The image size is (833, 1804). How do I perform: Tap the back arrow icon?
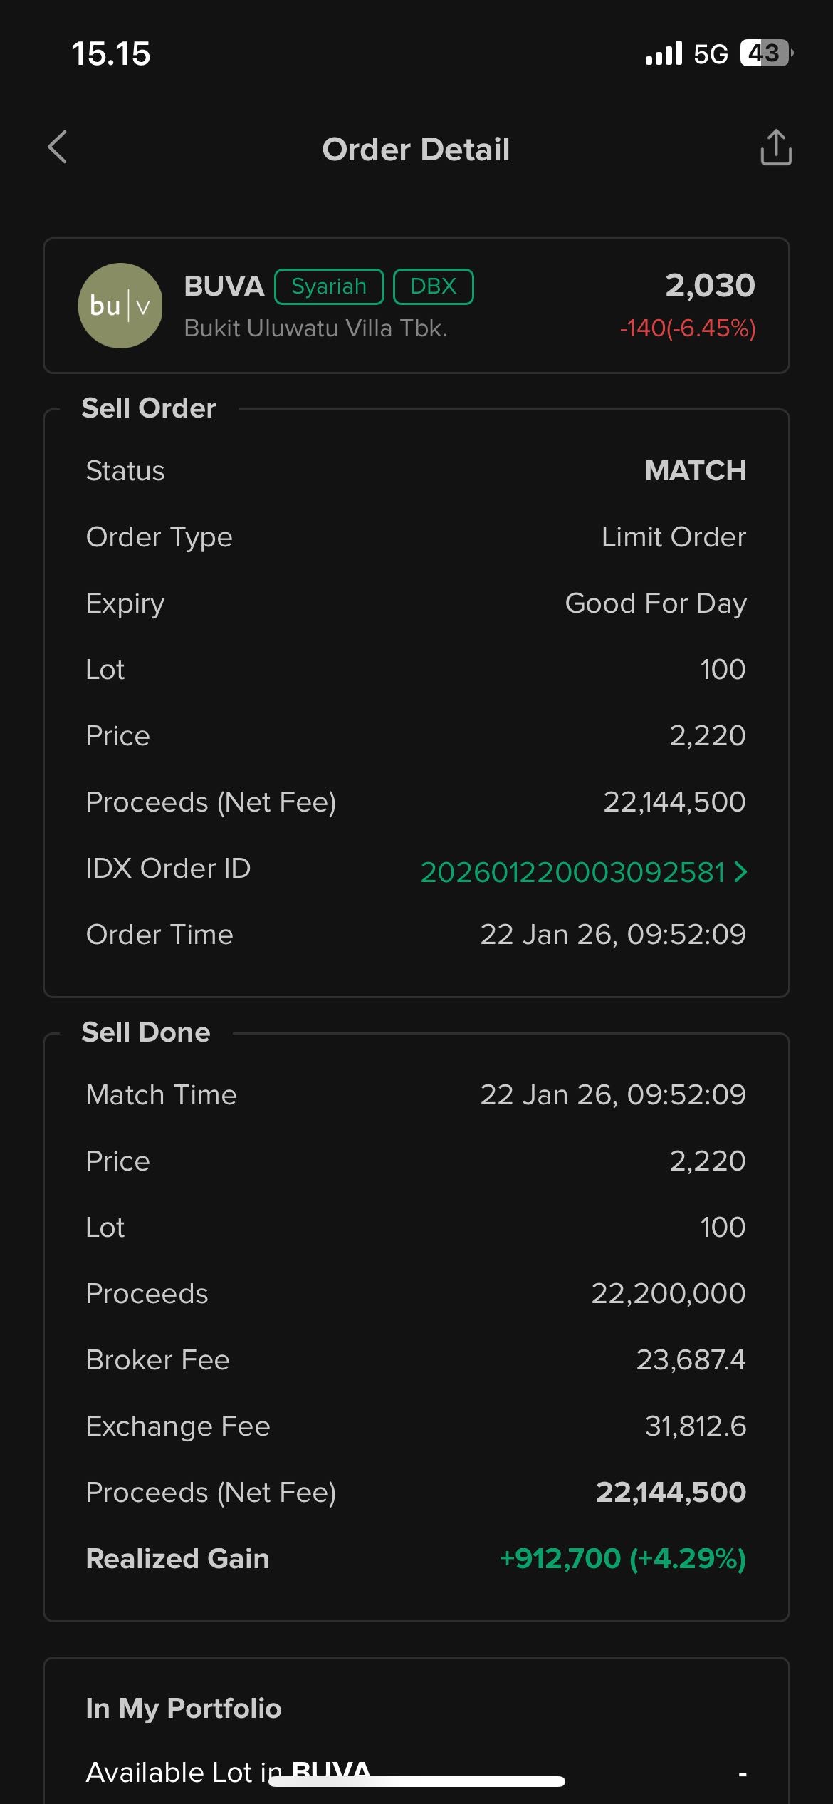pyautogui.click(x=58, y=147)
